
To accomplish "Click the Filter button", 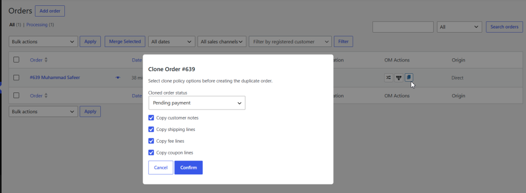I will (x=343, y=42).
